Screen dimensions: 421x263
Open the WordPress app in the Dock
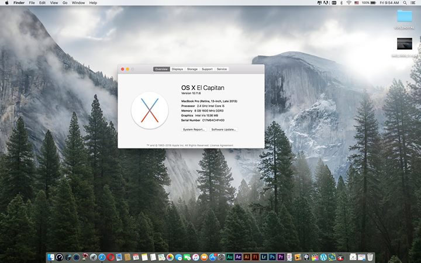click(323, 257)
